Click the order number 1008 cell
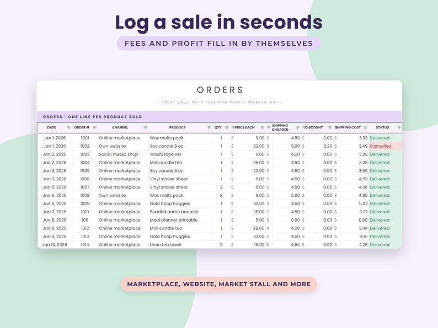This screenshot has height=328, width=438. click(x=85, y=195)
